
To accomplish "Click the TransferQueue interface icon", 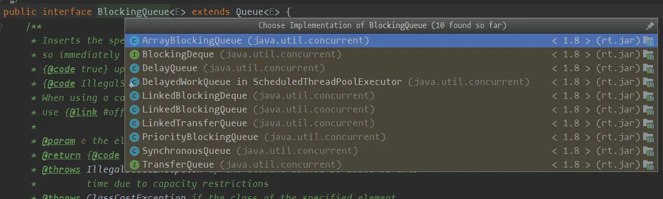I will (x=134, y=164).
